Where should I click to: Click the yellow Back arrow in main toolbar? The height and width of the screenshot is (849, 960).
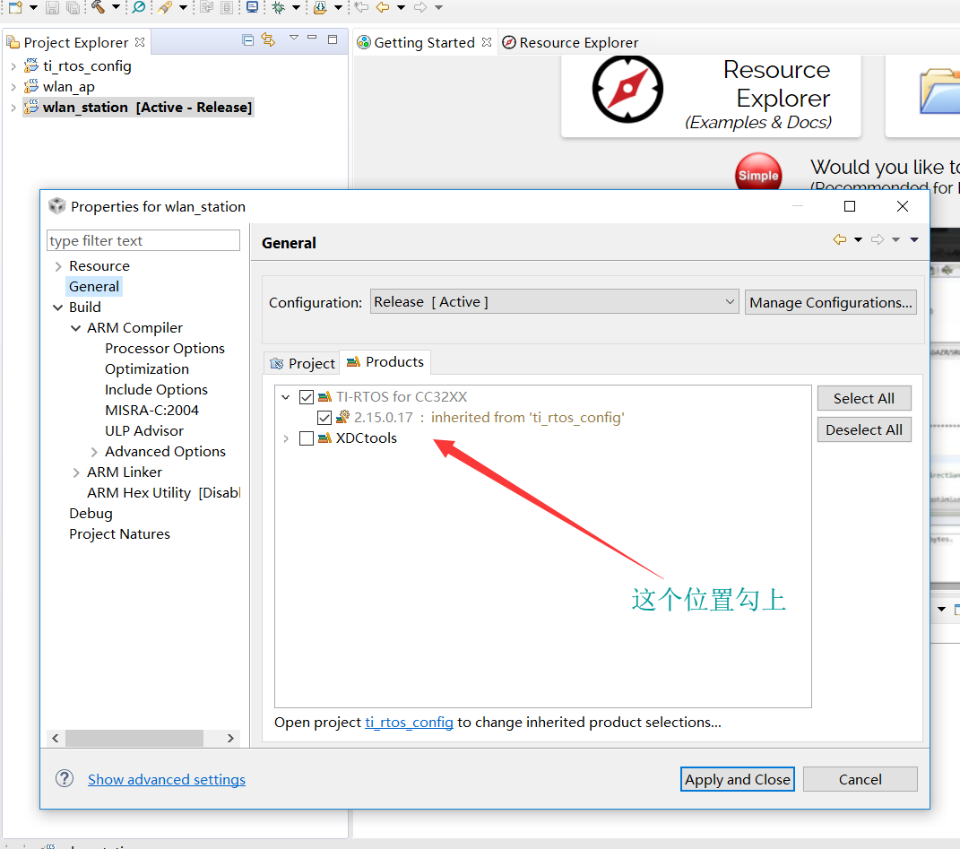click(x=383, y=7)
